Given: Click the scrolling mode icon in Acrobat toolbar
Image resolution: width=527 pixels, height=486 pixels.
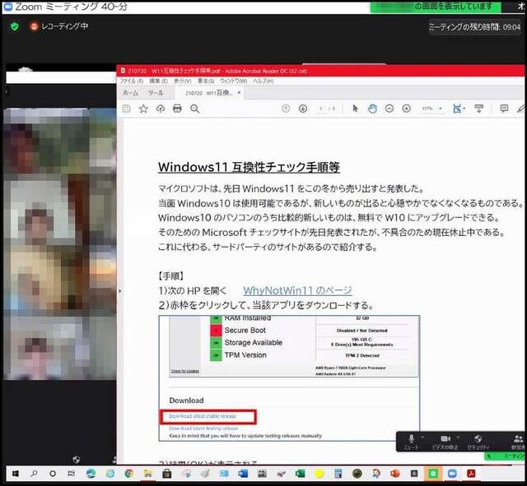Looking at the screenshot, I should click(478, 109).
